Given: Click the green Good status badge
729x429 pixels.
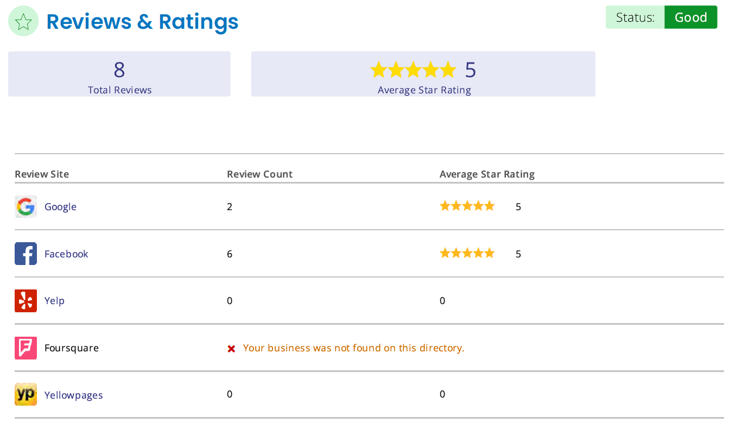Looking at the screenshot, I should (690, 17).
